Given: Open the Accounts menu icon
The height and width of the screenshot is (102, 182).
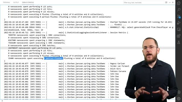Looking at the screenshot, I should click(x=179, y=92).
